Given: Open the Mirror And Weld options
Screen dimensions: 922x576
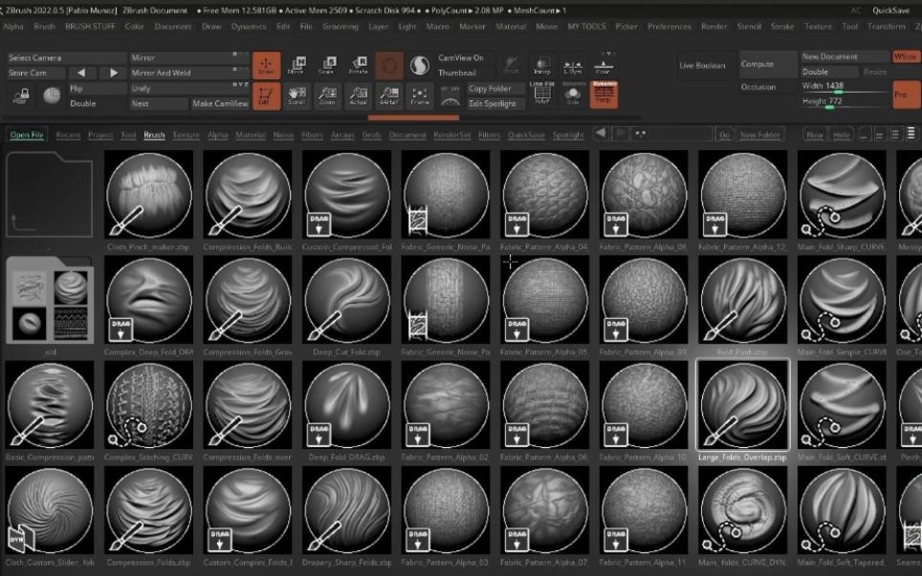Looking at the screenshot, I should [x=182, y=73].
